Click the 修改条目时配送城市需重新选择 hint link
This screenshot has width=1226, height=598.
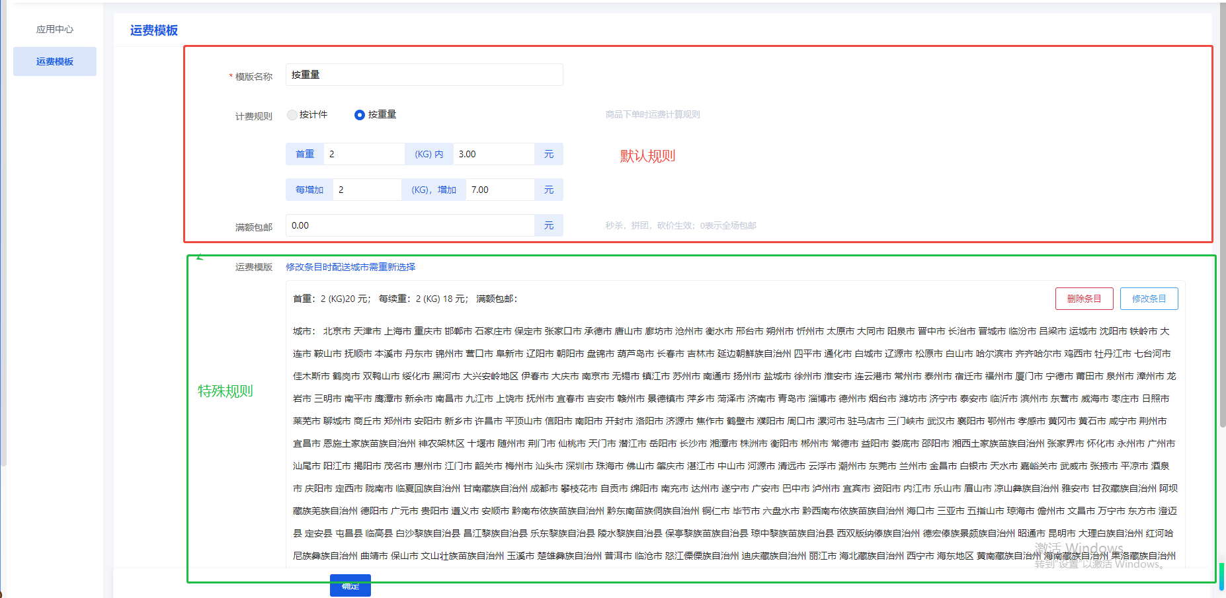coord(350,267)
